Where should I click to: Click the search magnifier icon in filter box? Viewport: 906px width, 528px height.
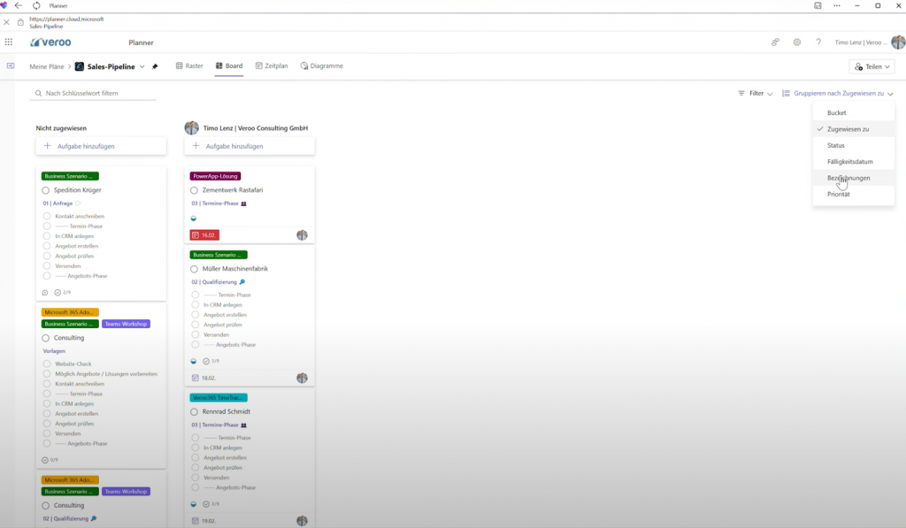tap(39, 93)
